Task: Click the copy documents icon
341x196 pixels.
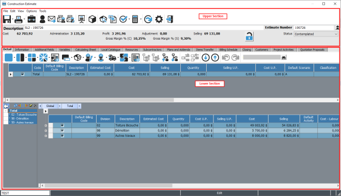Action: tap(113, 19)
